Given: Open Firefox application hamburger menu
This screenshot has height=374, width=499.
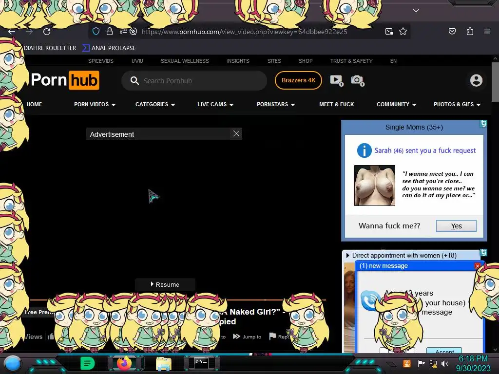Looking at the screenshot, I should [x=487, y=31].
